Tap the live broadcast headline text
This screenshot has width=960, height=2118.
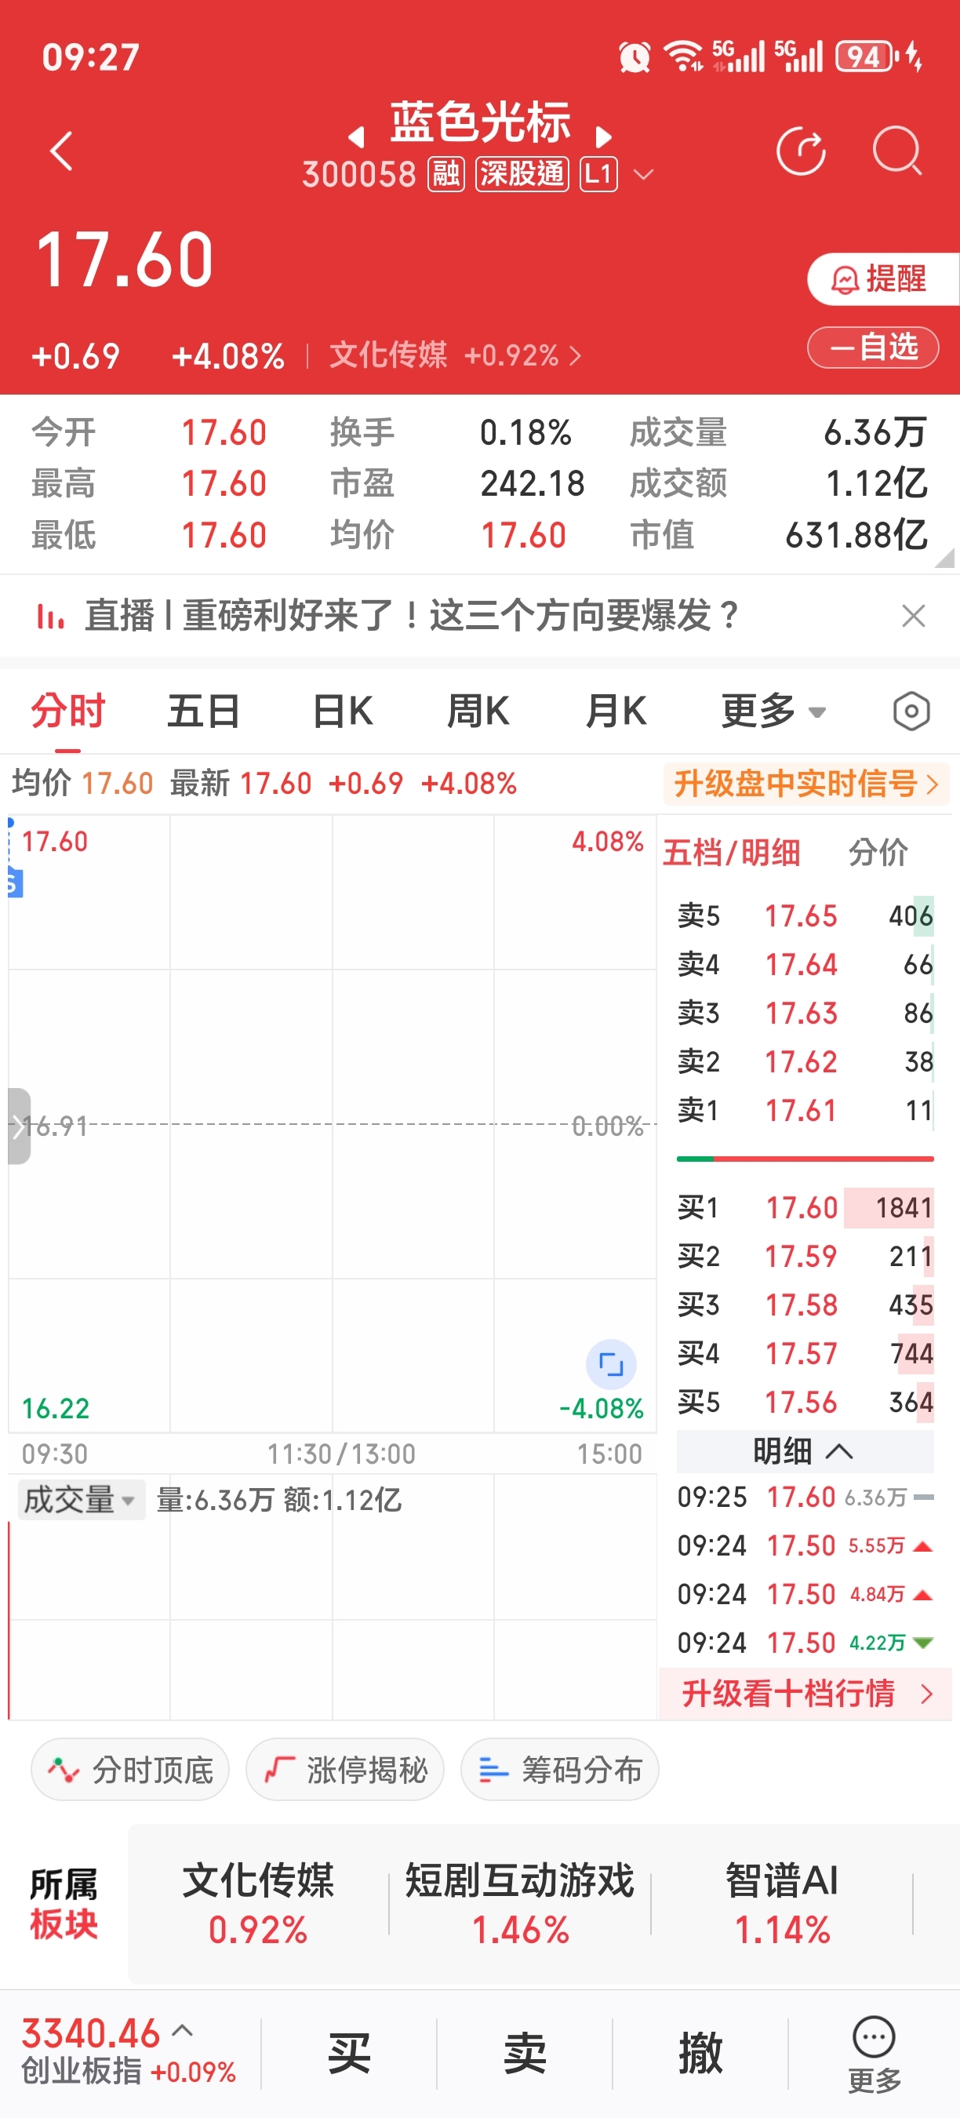[411, 616]
